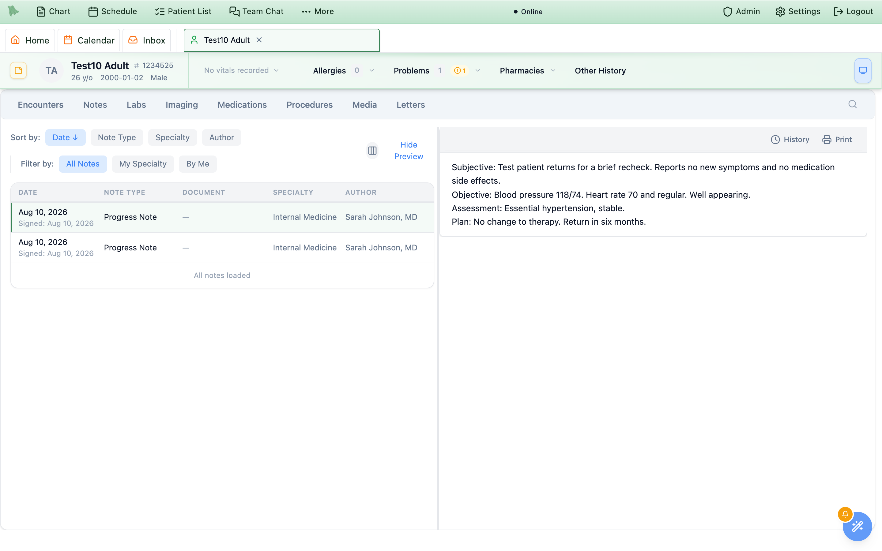Viewport: 882px width, 551px height.
Task: Open note History in preview panel
Action: (x=790, y=140)
